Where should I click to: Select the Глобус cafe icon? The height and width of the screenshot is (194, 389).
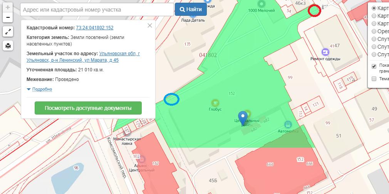[215, 103]
